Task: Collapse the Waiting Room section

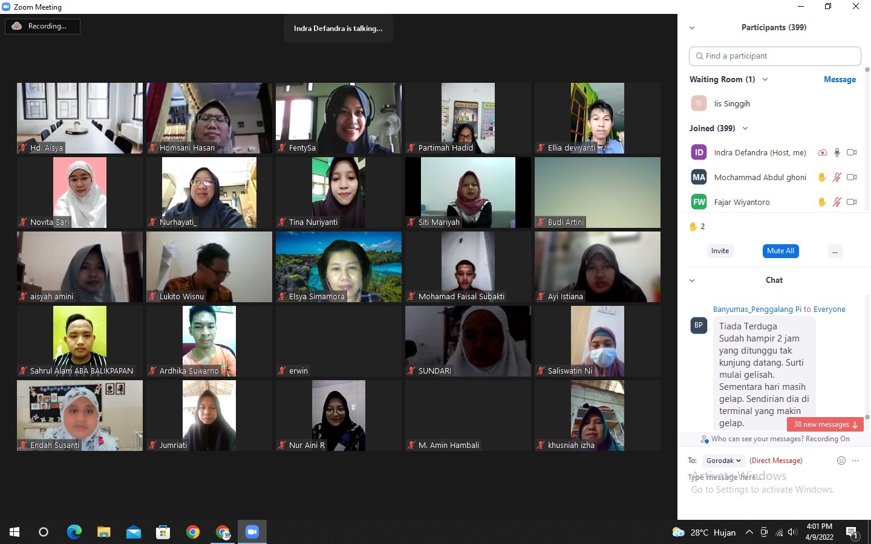Action: tap(765, 80)
